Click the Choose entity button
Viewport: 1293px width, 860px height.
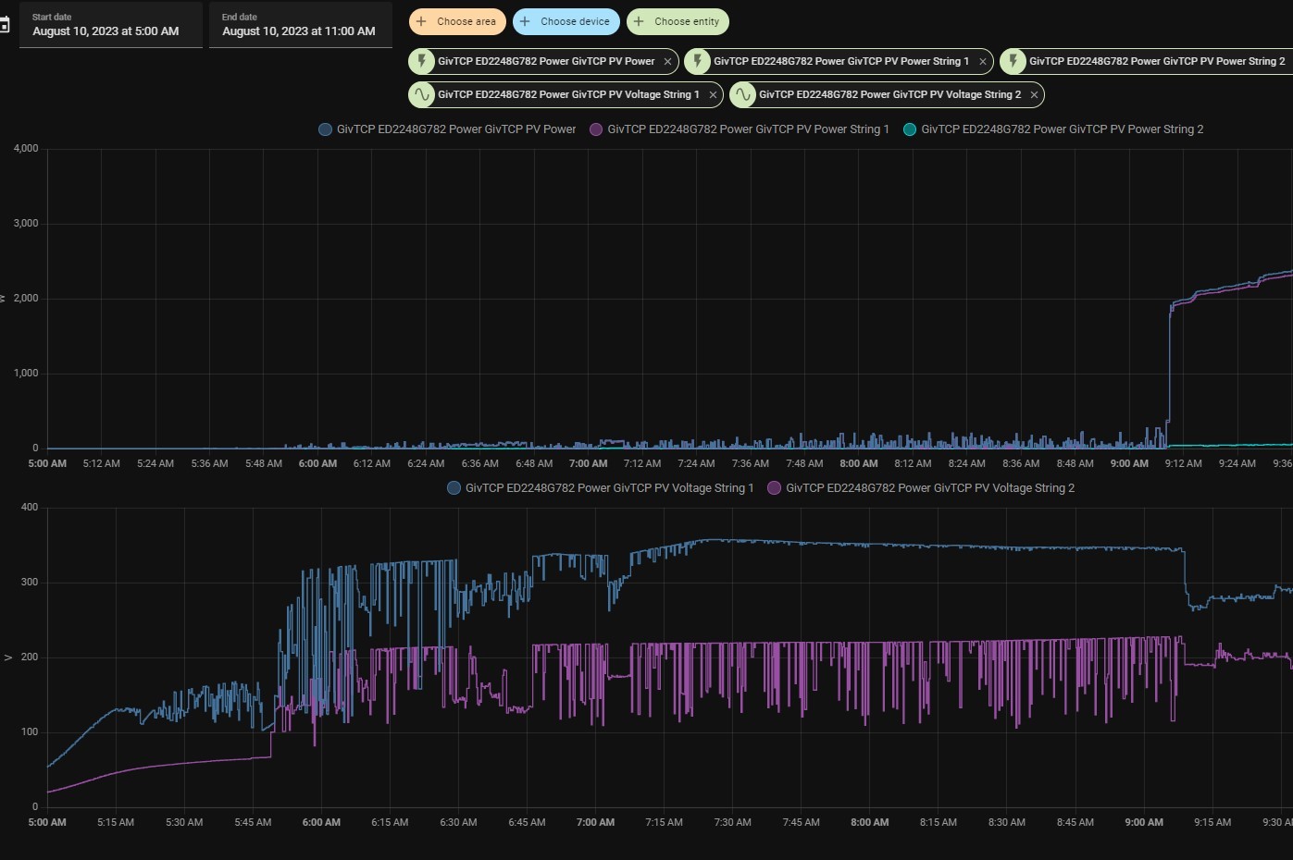(x=678, y=21)
